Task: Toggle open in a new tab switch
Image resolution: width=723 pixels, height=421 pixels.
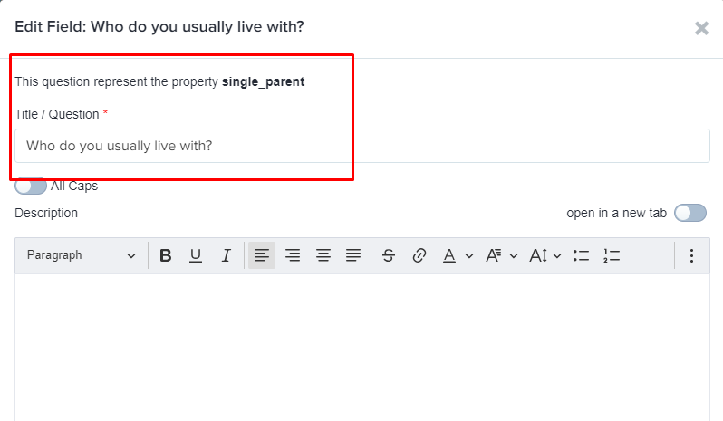Action: [x=690, y=213]
